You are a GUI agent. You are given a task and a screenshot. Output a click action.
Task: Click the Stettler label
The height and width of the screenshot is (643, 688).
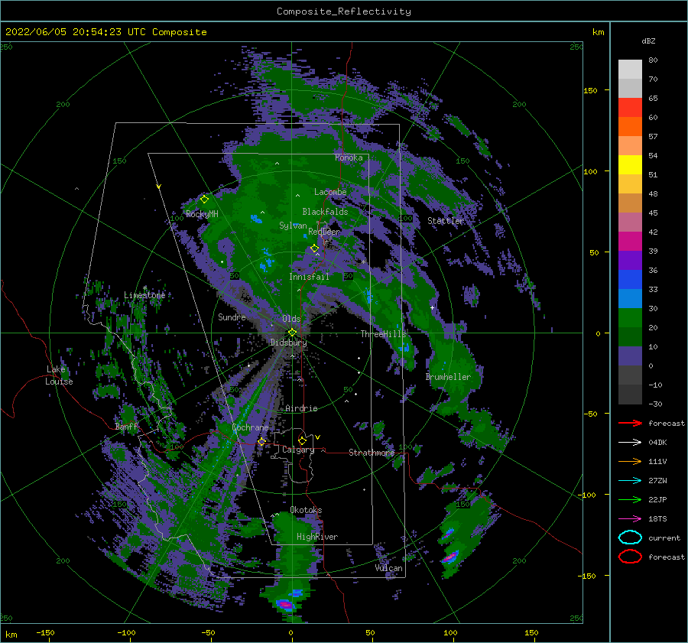[x=446, y=221]
